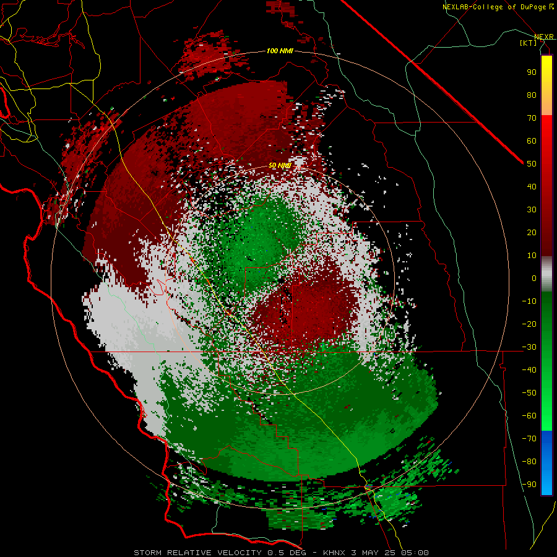
Task: Click the STORM RELATIVE VELOCITY product title
Action: 197,553
